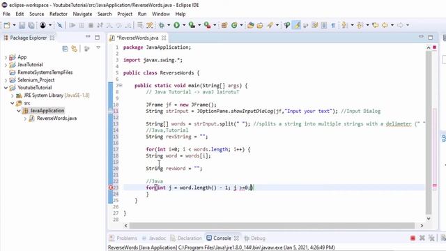Close the ReverseWords.java editor tab
Screen dimensions: 446x251
click(x=164, y=38)
